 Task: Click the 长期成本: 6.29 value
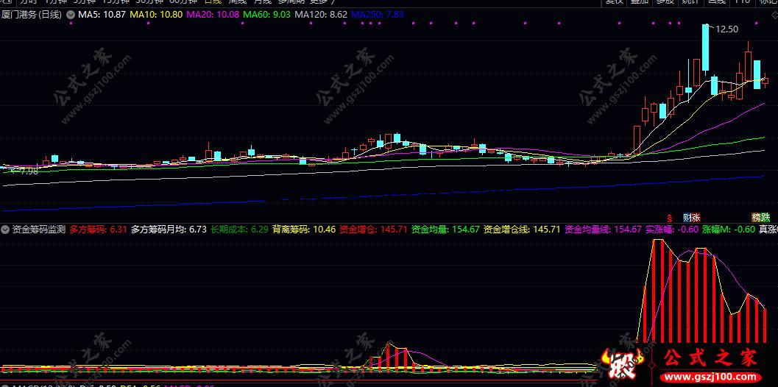[240, 230]
